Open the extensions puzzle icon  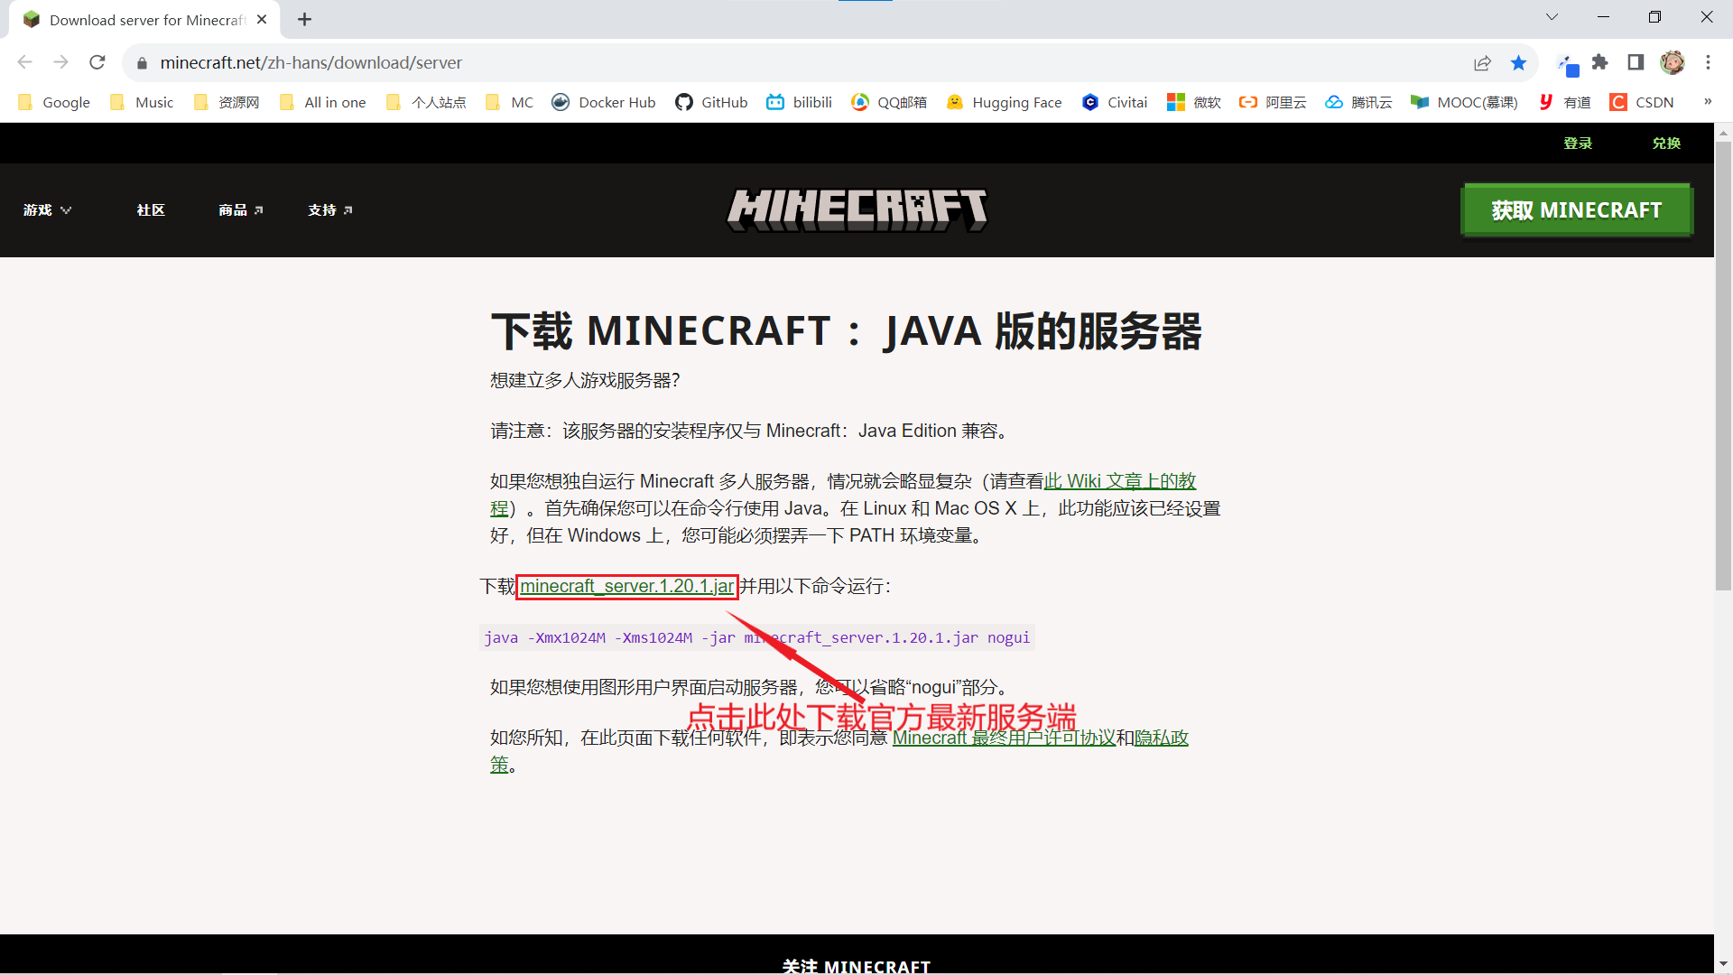tap(1600, 62)
